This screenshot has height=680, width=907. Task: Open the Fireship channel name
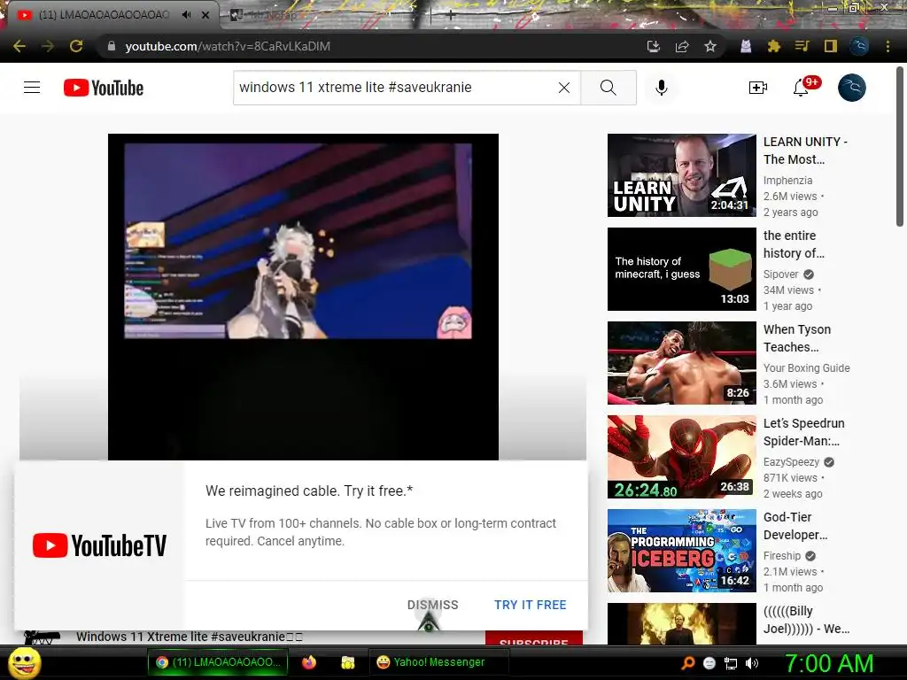click(782, 556)
